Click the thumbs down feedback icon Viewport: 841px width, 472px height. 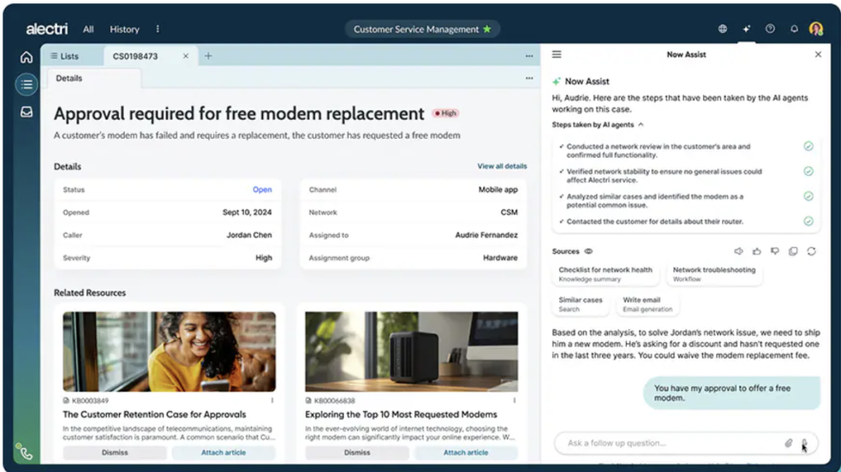[774, 251]
